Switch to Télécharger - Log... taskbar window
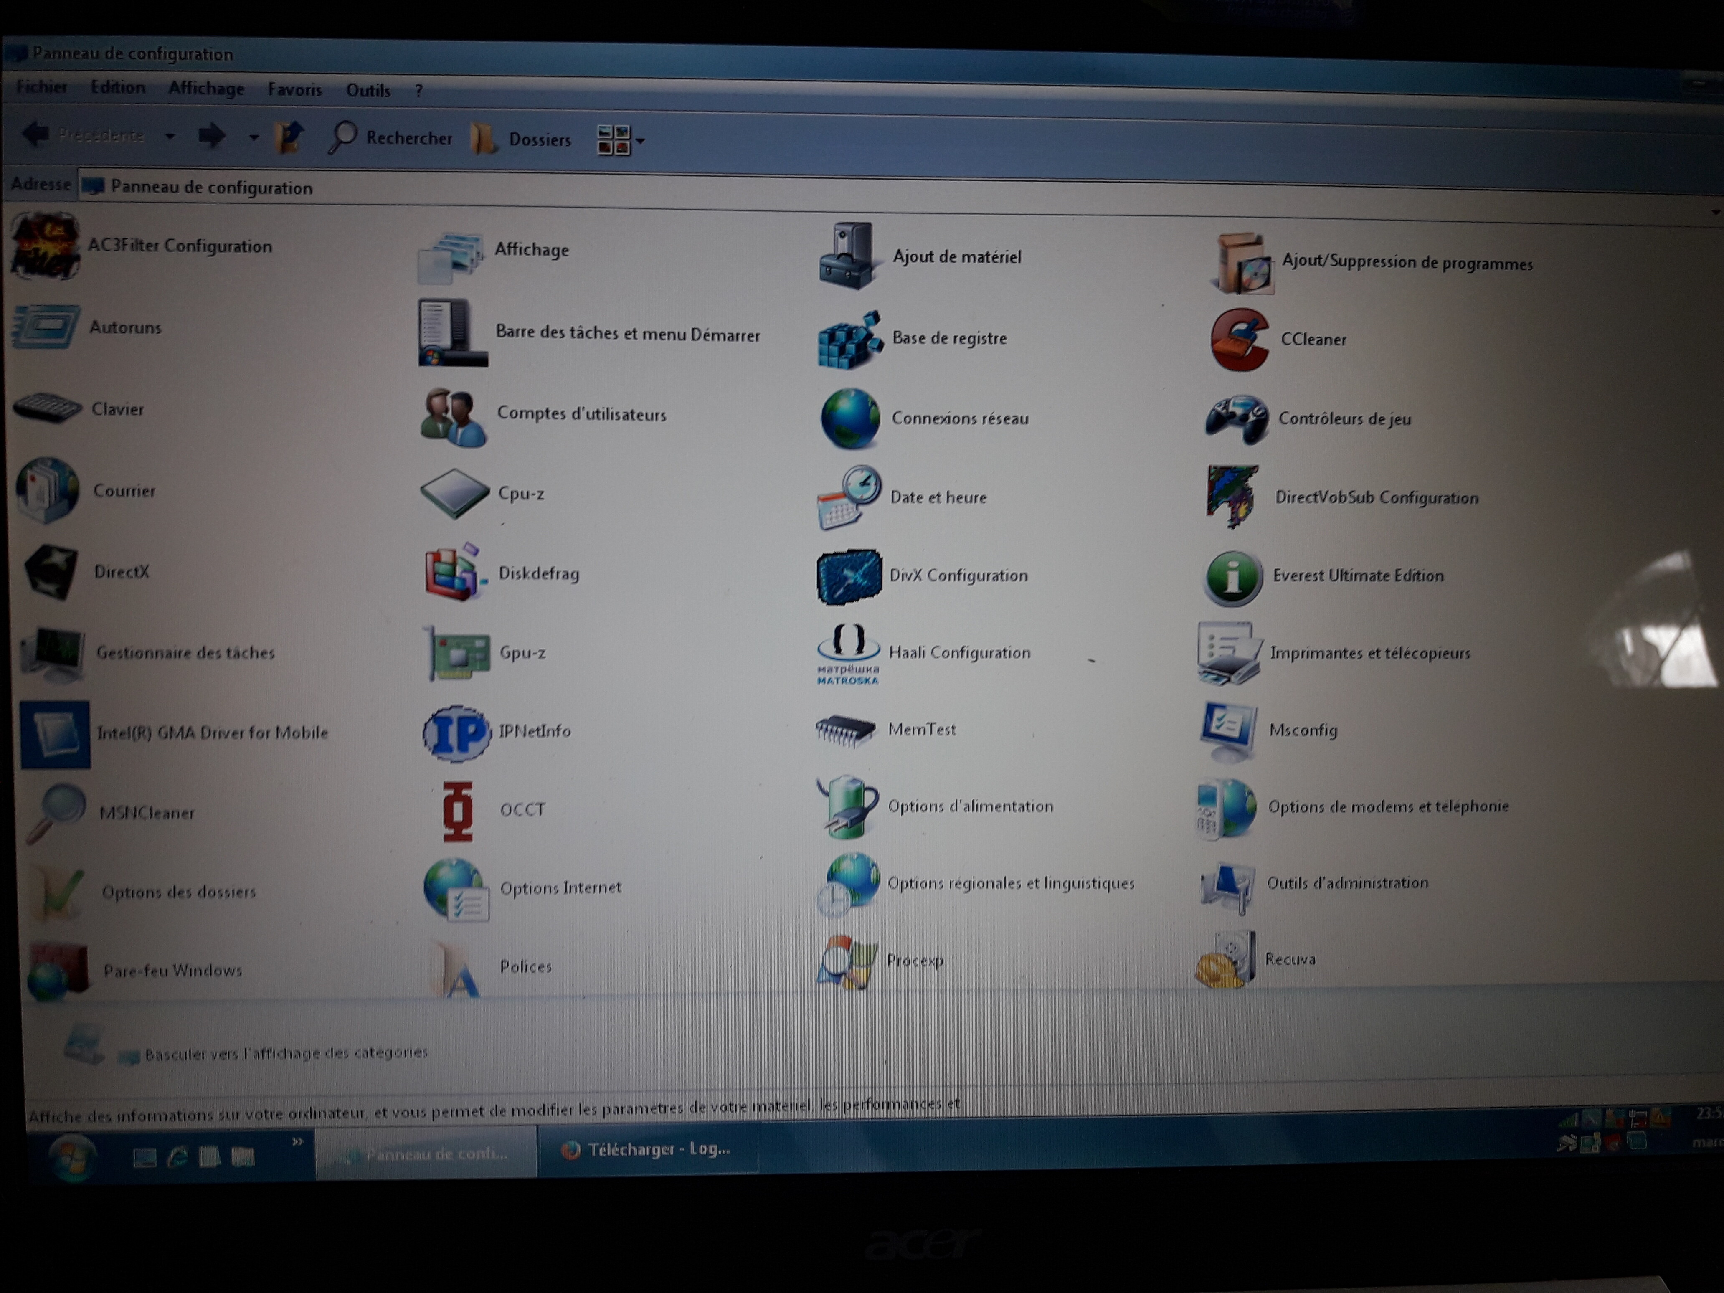The width and height of the screenshot is (1724, 1293). pos(647,1150)
